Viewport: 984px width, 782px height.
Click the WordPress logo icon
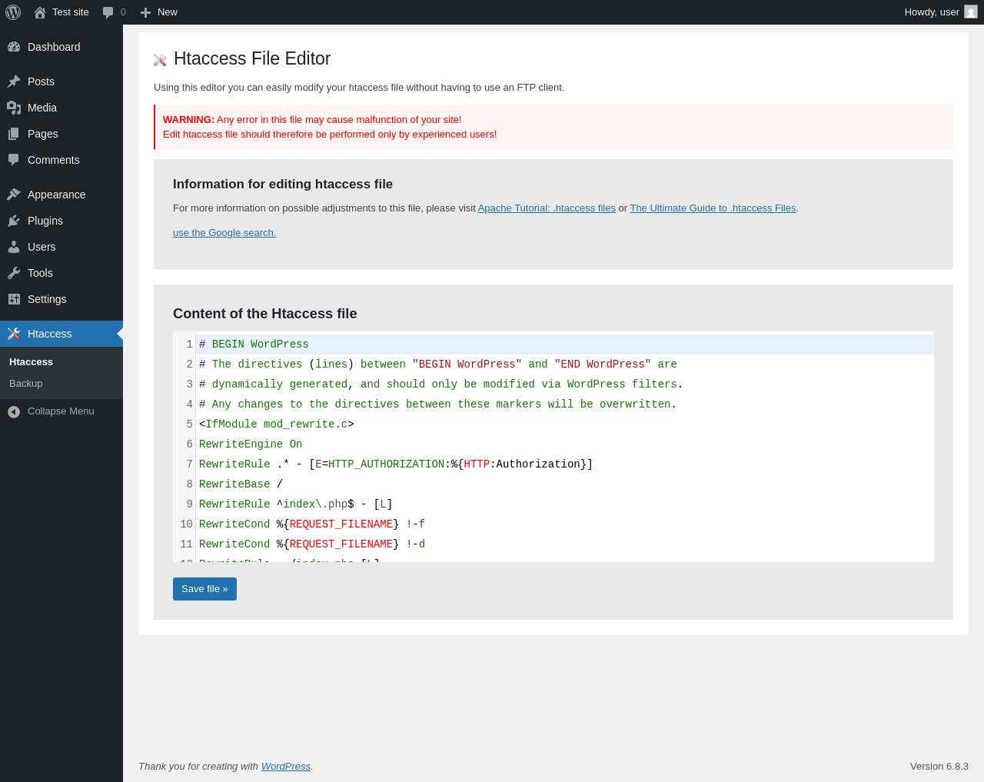13,12
